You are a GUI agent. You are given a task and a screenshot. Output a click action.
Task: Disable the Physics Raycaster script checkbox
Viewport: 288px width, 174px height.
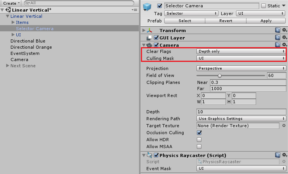tap(156, 155)
